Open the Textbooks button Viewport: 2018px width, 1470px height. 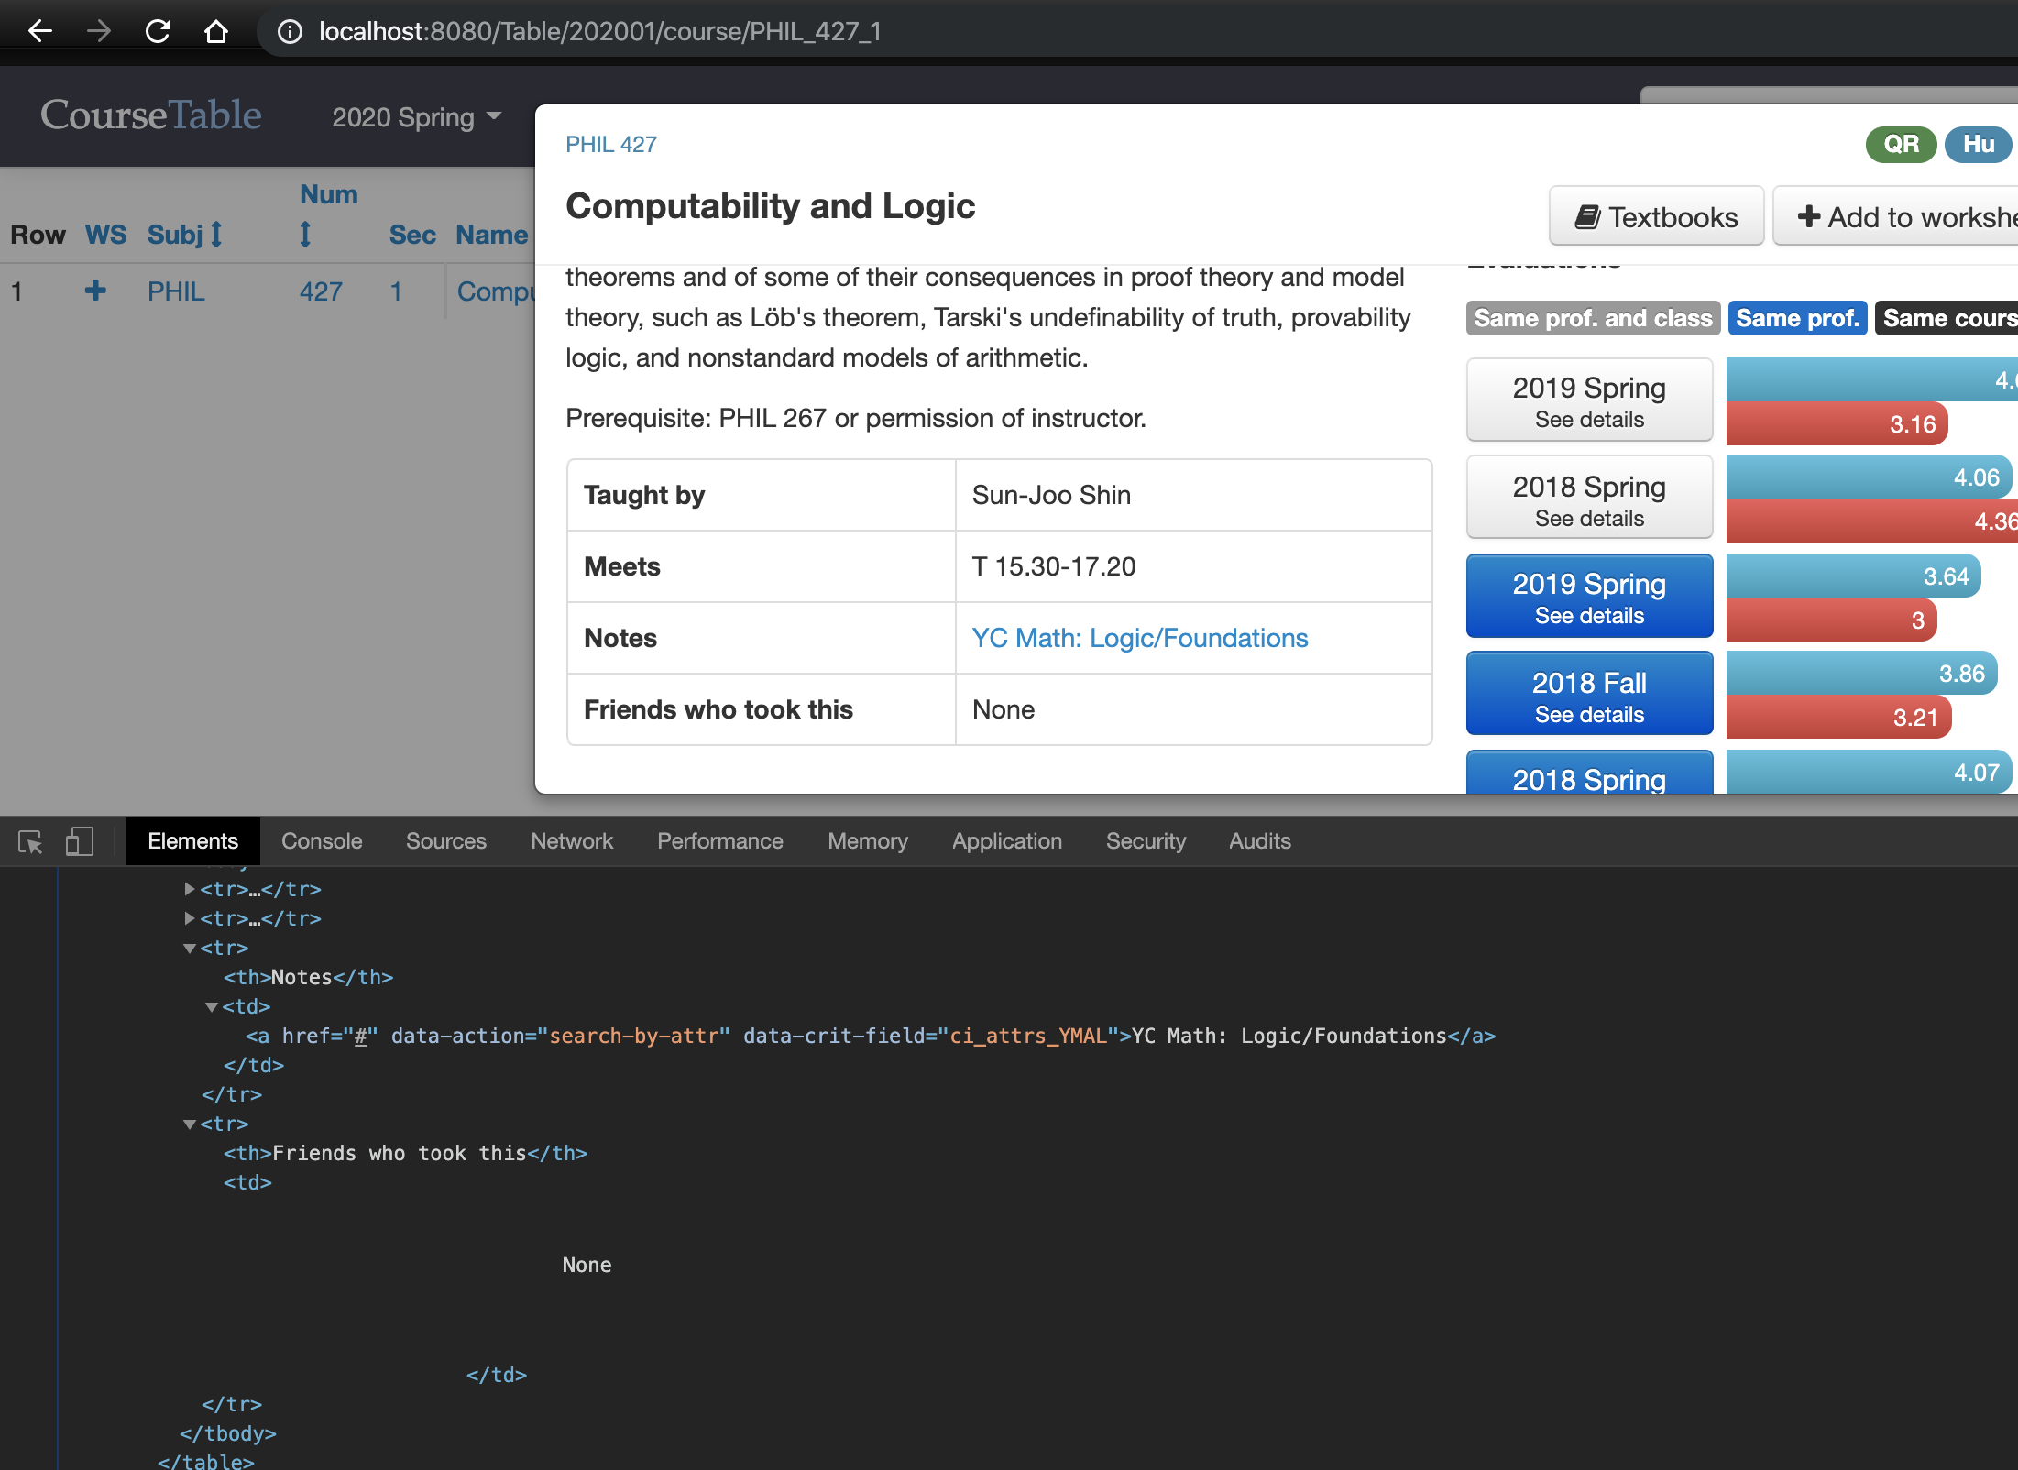click(1655, 216)
